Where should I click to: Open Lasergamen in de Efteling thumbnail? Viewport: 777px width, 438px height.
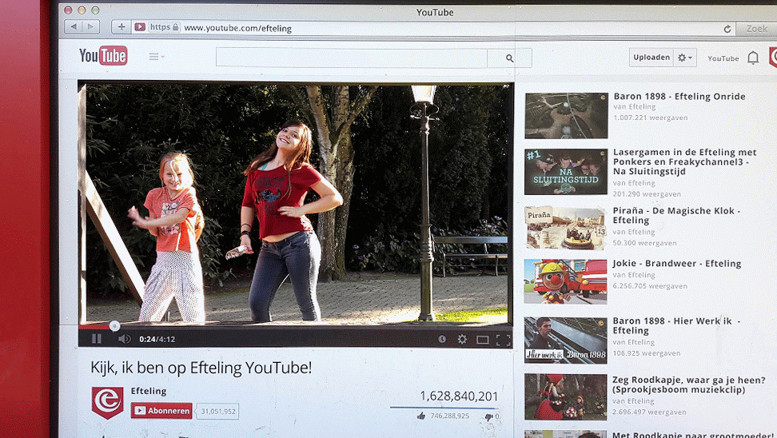coord(566,171)
